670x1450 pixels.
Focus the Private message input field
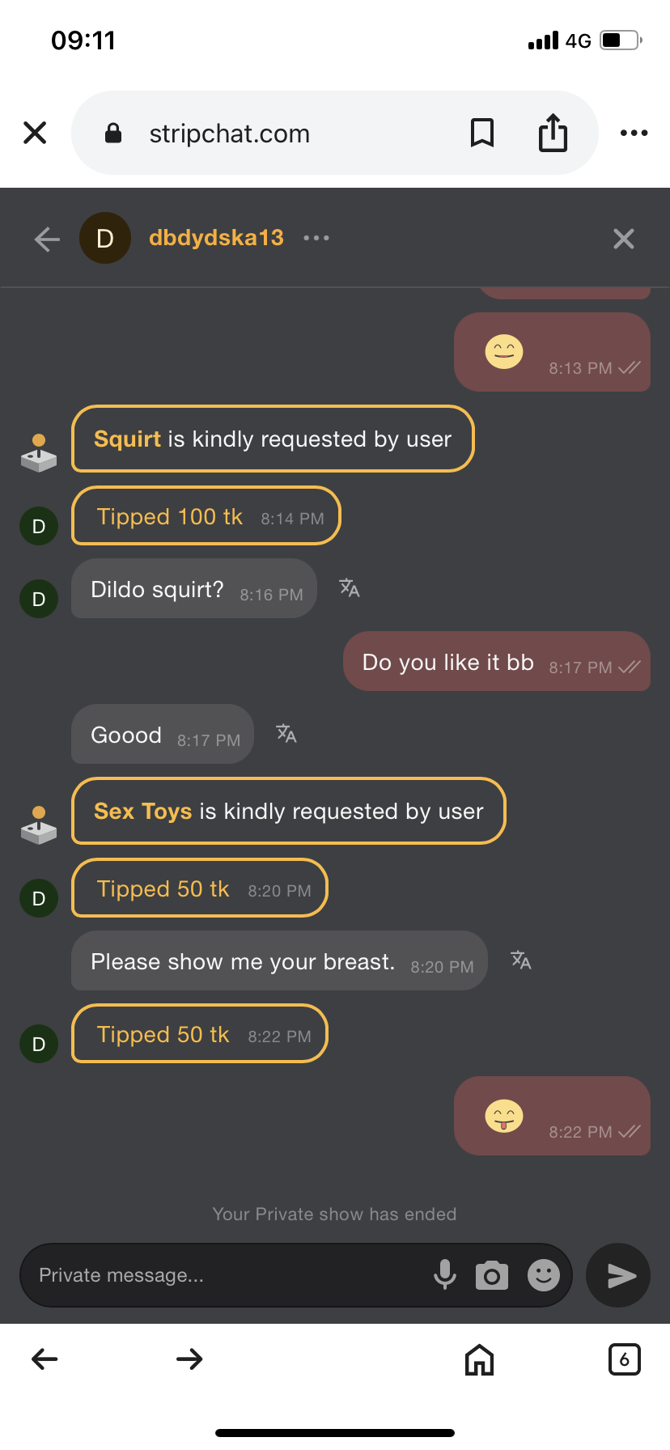tap(227, 1275)
